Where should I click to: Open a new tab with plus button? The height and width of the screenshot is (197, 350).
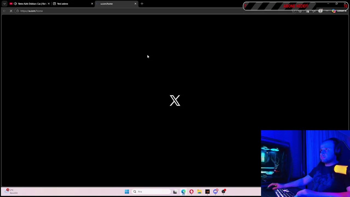click(x=142, y=4)
